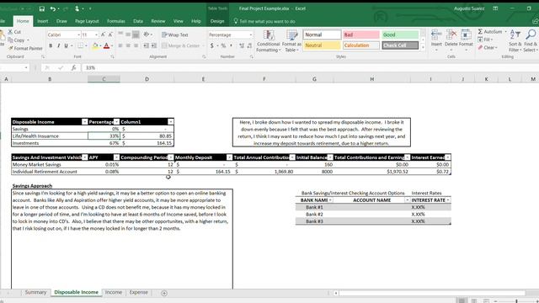Select the Normal cell style

click(x=322, y=35)
